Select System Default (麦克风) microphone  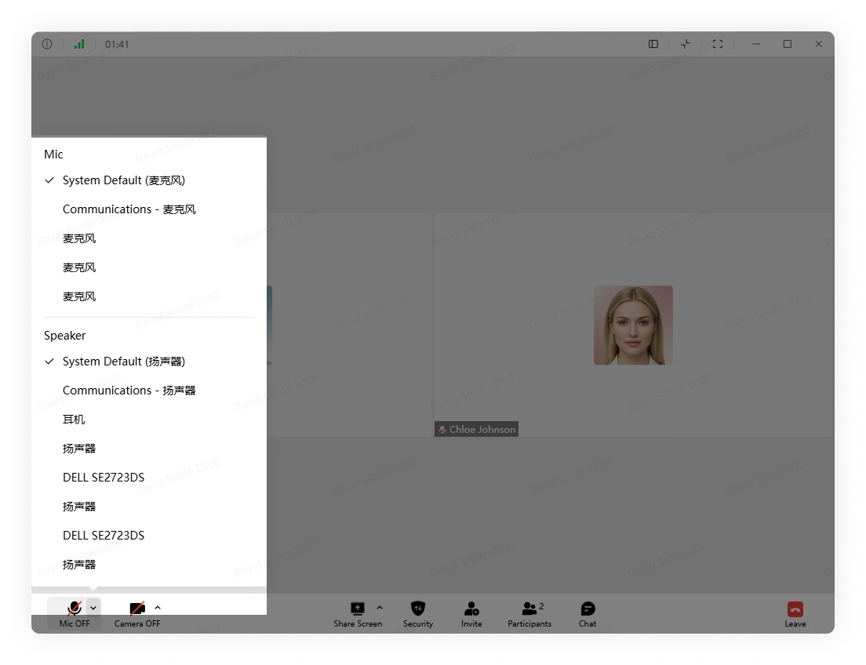pyautogui.click(x=149, y=180)
